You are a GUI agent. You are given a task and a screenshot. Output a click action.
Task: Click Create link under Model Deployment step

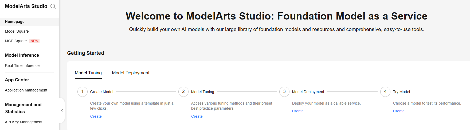pos(298,111)
